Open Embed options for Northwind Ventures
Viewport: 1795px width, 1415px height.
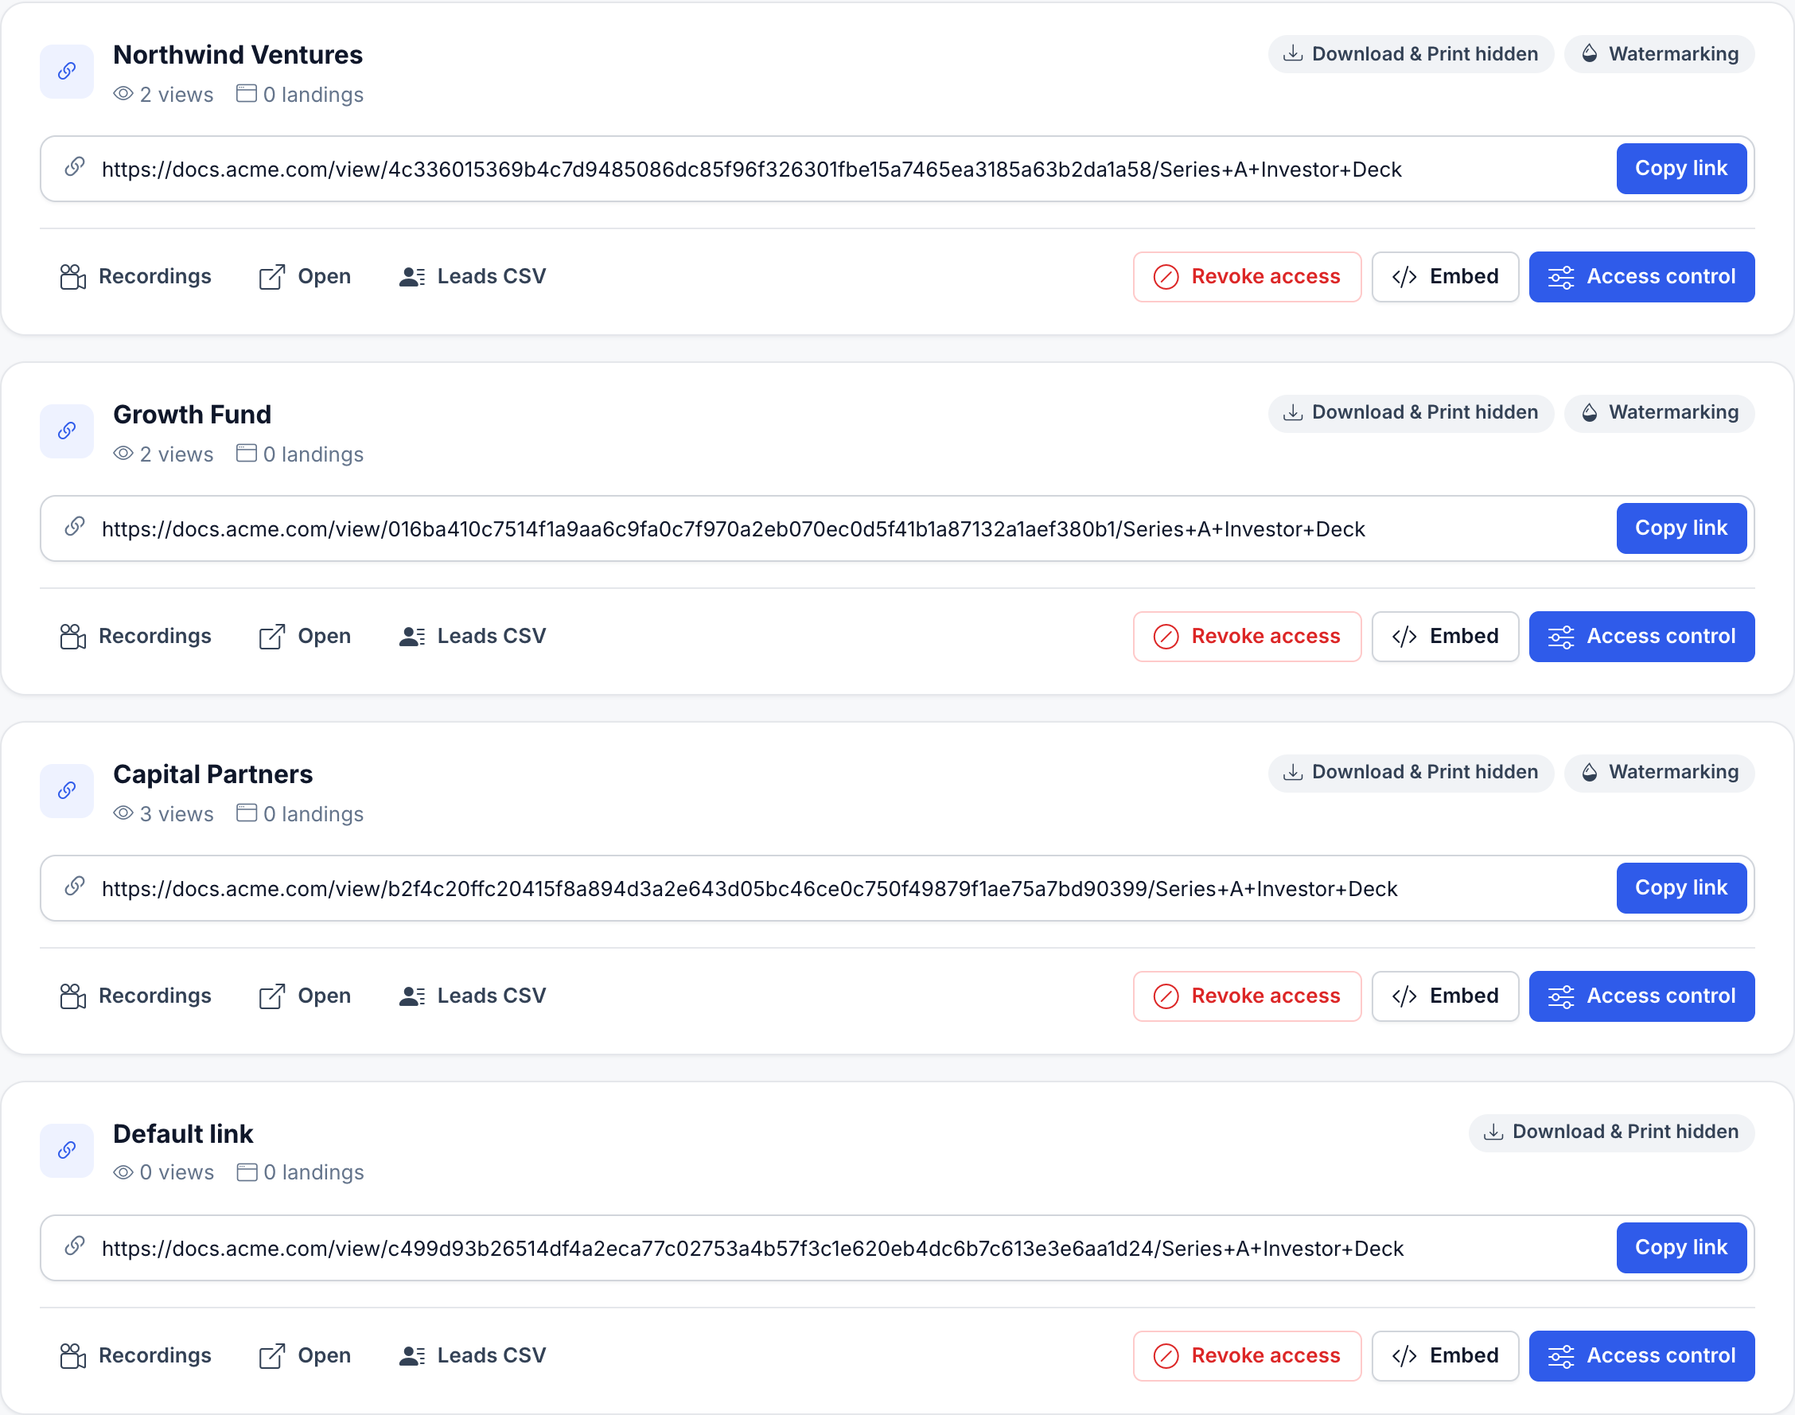pyautogui.click(x=1445, y=277)
